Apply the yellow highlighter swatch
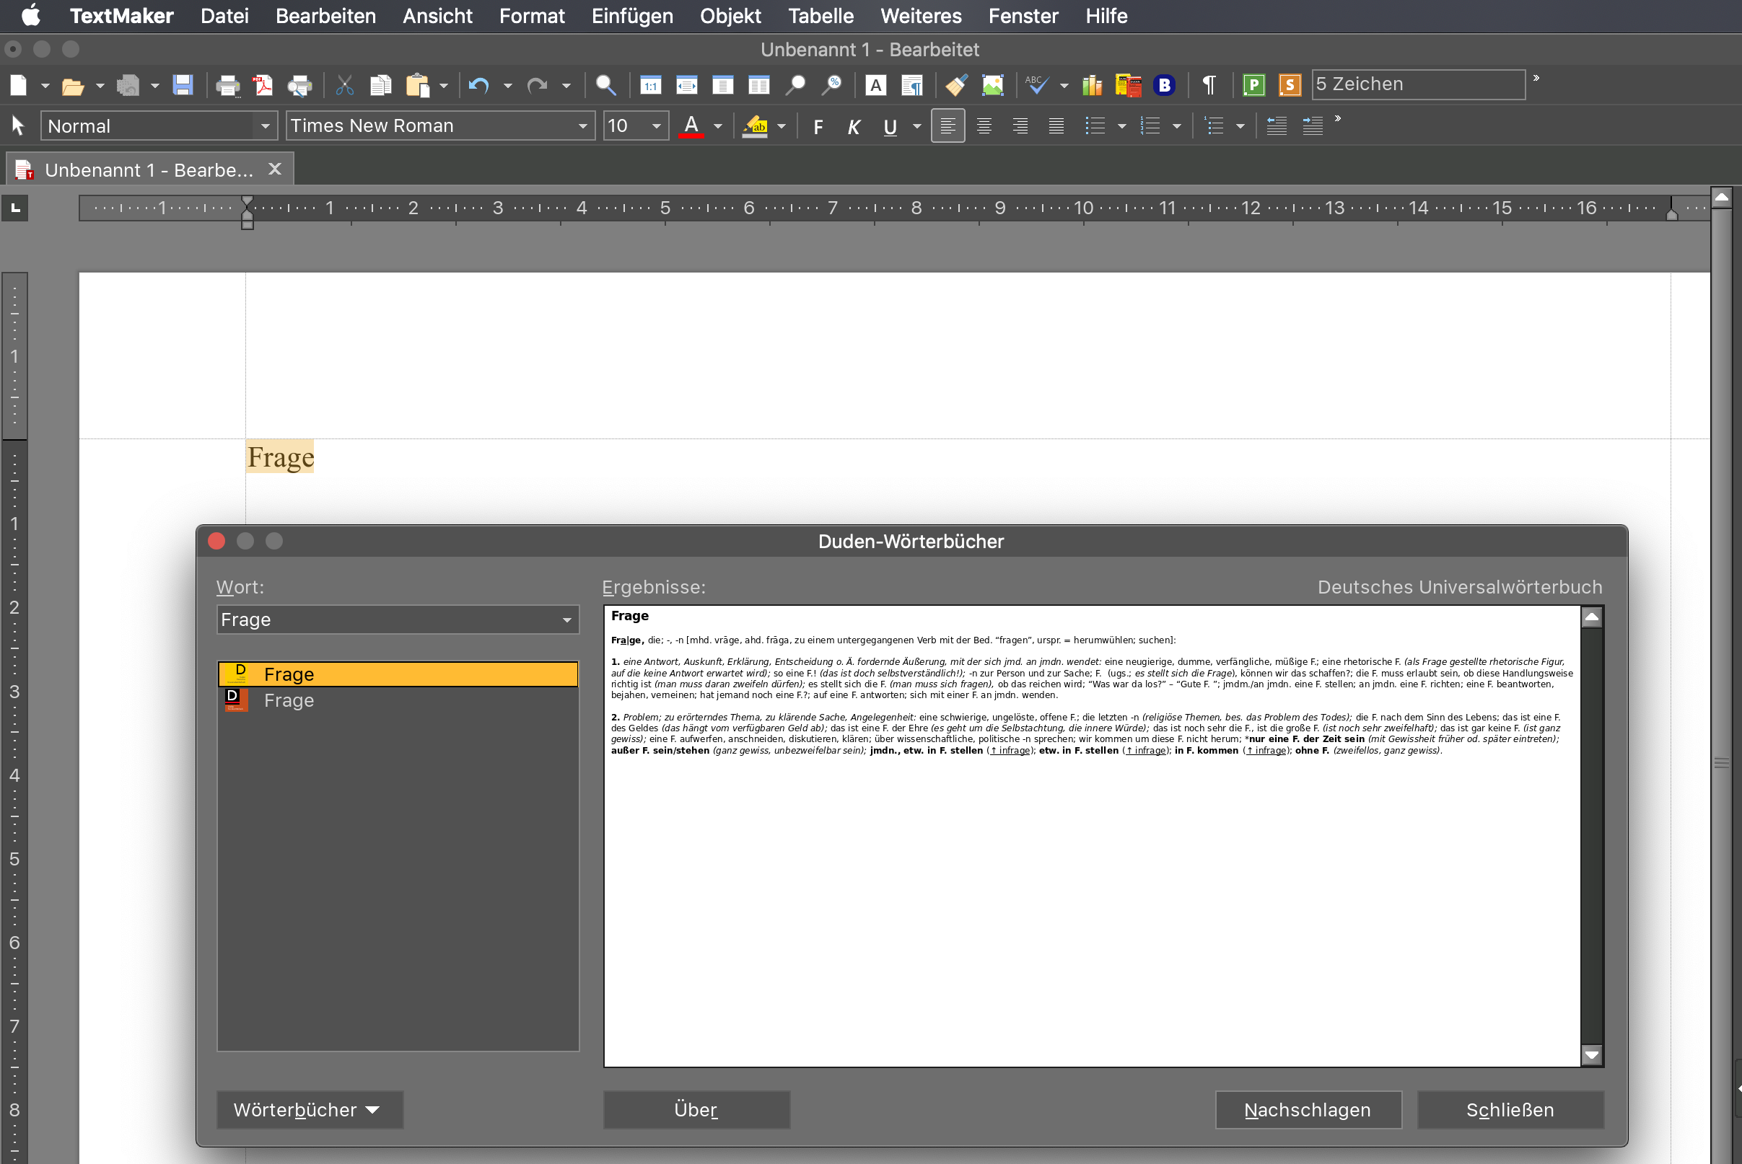 point(756,126)
